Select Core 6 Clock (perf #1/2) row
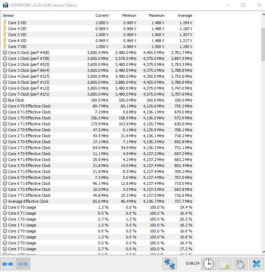The height and width of the screenshot is (272, 265). click(x=97, y=88)
